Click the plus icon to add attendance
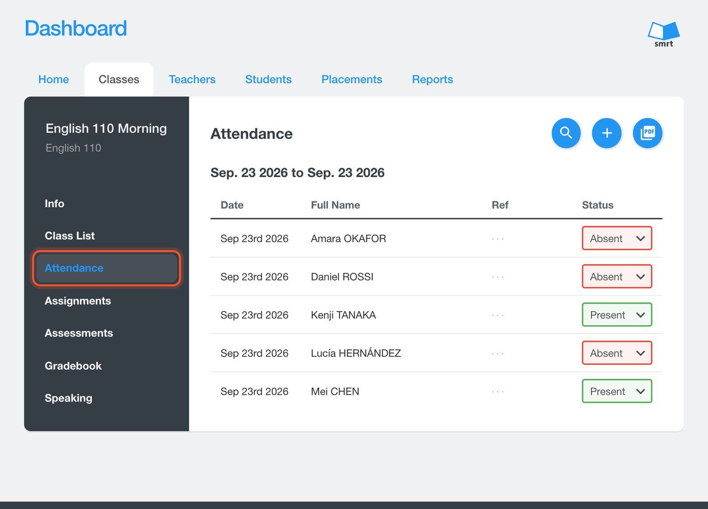Image resolution: width=708 pixels, height=509 pixels. pos(607,133)
